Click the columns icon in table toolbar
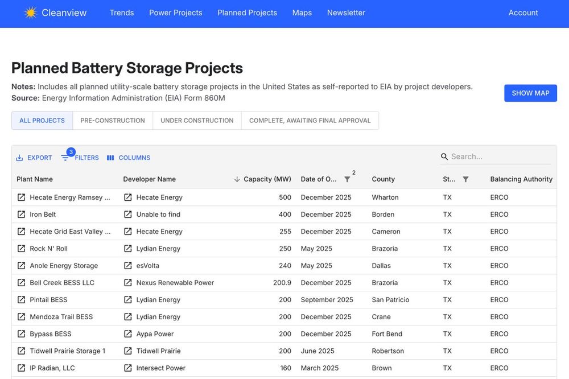The height and width of the screenshot is (379, 569). (110, 158)
